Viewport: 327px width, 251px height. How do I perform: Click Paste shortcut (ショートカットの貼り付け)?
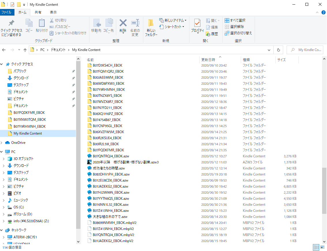tap(68, 33)
